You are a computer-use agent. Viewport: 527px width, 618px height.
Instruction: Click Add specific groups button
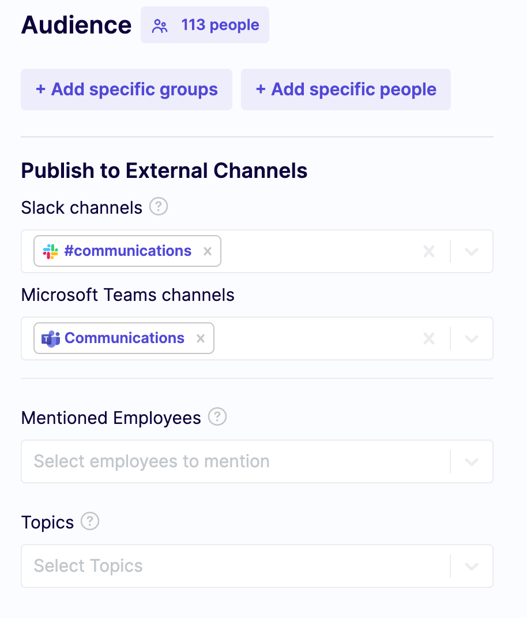[x=127, y=90]
